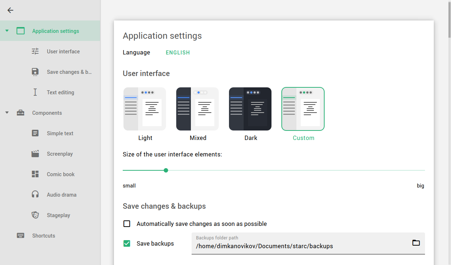This screenshot has width=451, height=265.
Task: Click the Audio drama headphones icon
Action: (35, 194)
